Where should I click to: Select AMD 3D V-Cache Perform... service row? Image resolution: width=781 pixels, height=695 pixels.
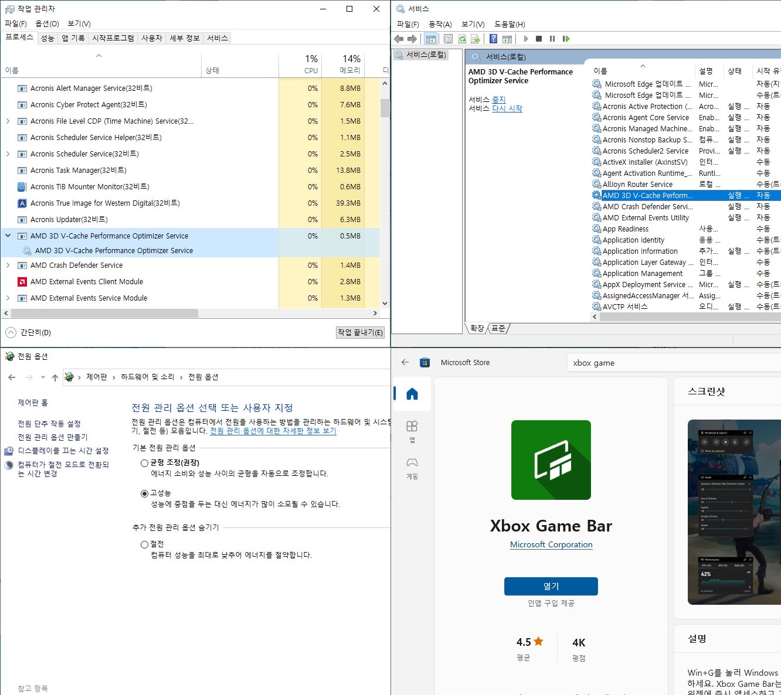coord(686,196)
